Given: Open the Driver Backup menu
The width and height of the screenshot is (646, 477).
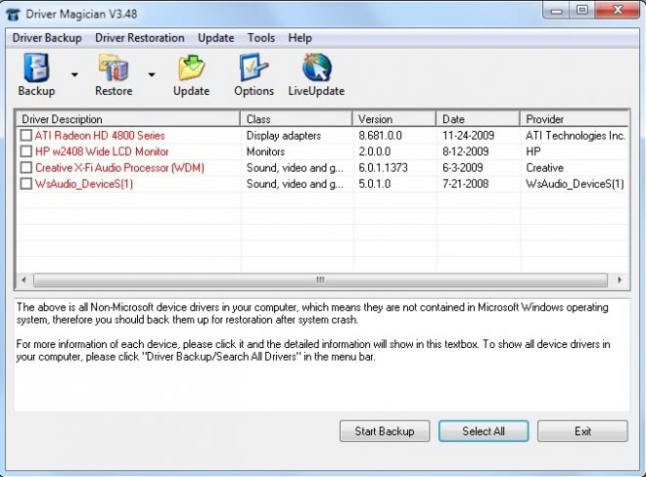Looking at the screenshot, I should (x=47, y=38).
